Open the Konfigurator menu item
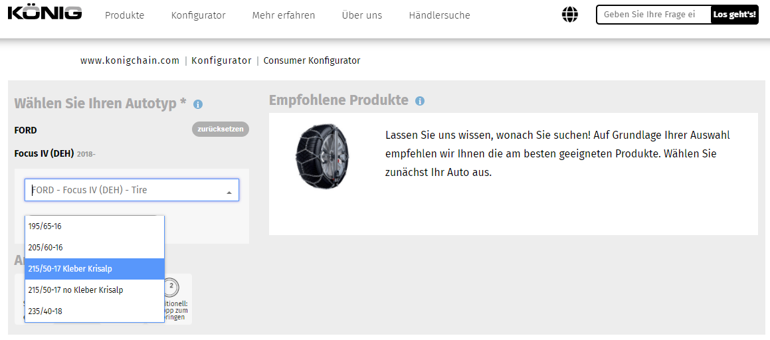 [x=198, y=15]
